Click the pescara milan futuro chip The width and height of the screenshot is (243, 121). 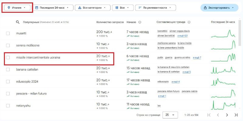[169, 92]
